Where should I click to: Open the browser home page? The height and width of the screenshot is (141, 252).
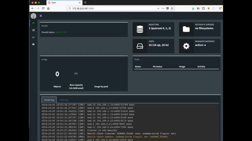pyautogui.click(x=48, y=8)
